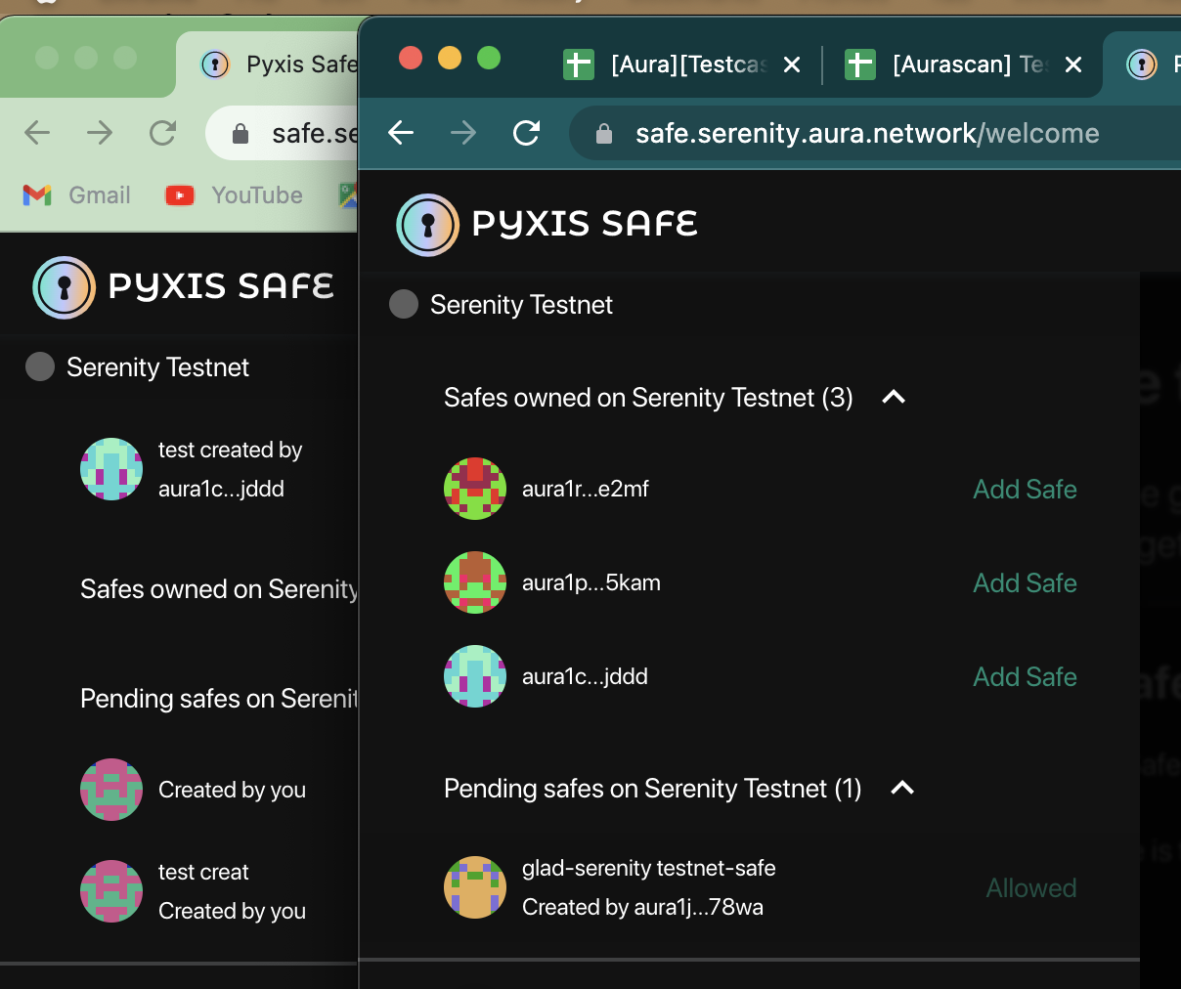Click the Gmail bookmark icon
Viewport: 1181px width, 989px height.
[36, 194]
